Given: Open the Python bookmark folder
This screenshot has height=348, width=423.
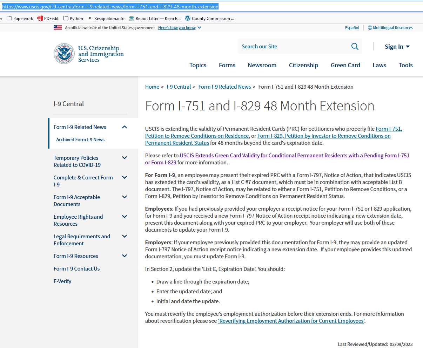Looking at the screenshot, I should tap(73, 18).
